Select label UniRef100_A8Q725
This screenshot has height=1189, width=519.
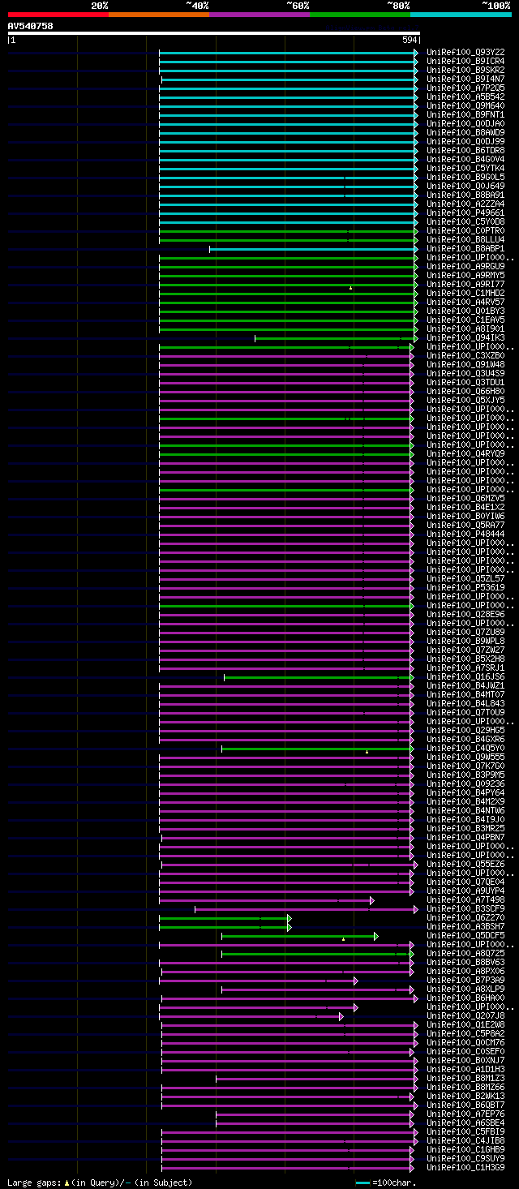click(x=465, y=954)
